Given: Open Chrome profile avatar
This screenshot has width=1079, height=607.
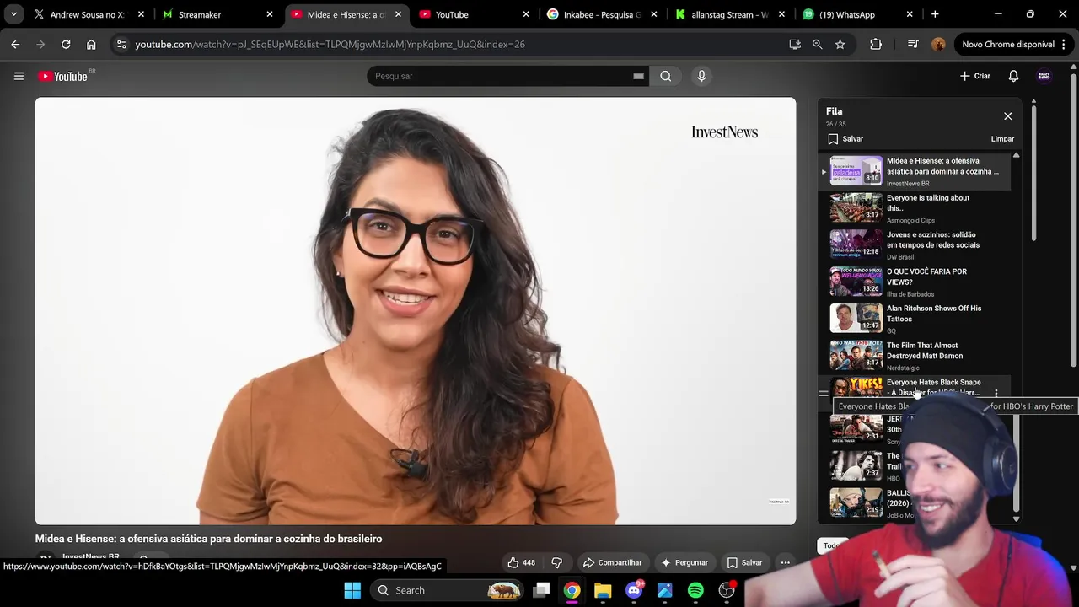Looking at the screenshot, I should [938, 44].
